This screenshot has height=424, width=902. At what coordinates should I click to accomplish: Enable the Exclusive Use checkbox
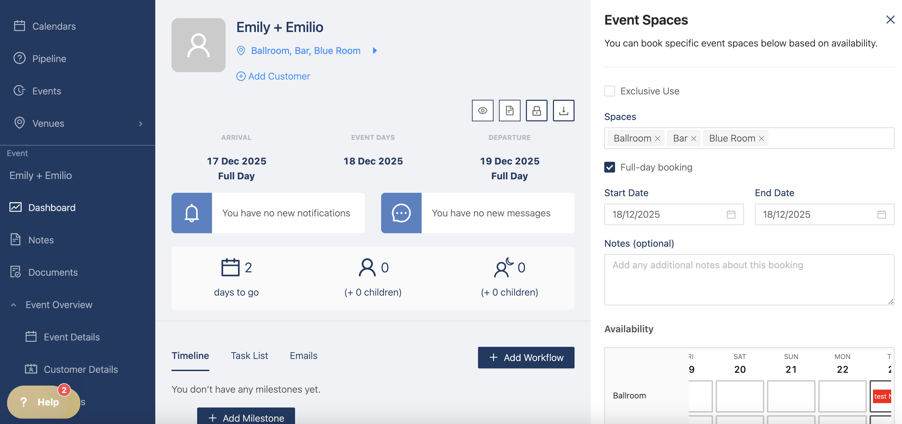coord(609,91)
